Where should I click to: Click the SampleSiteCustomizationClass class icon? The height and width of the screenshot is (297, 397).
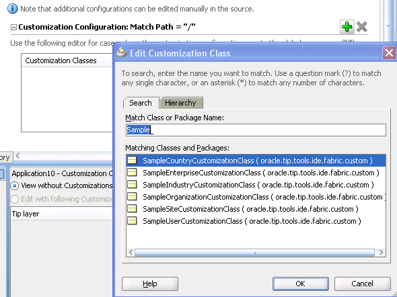(x=132, y=209)
